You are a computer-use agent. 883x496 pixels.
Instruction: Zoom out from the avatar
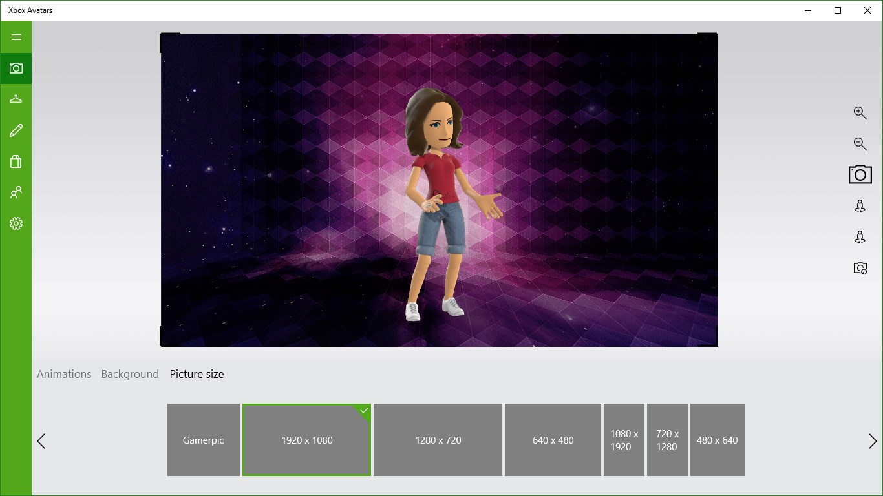pyautogui.click(x=860, y=143)
